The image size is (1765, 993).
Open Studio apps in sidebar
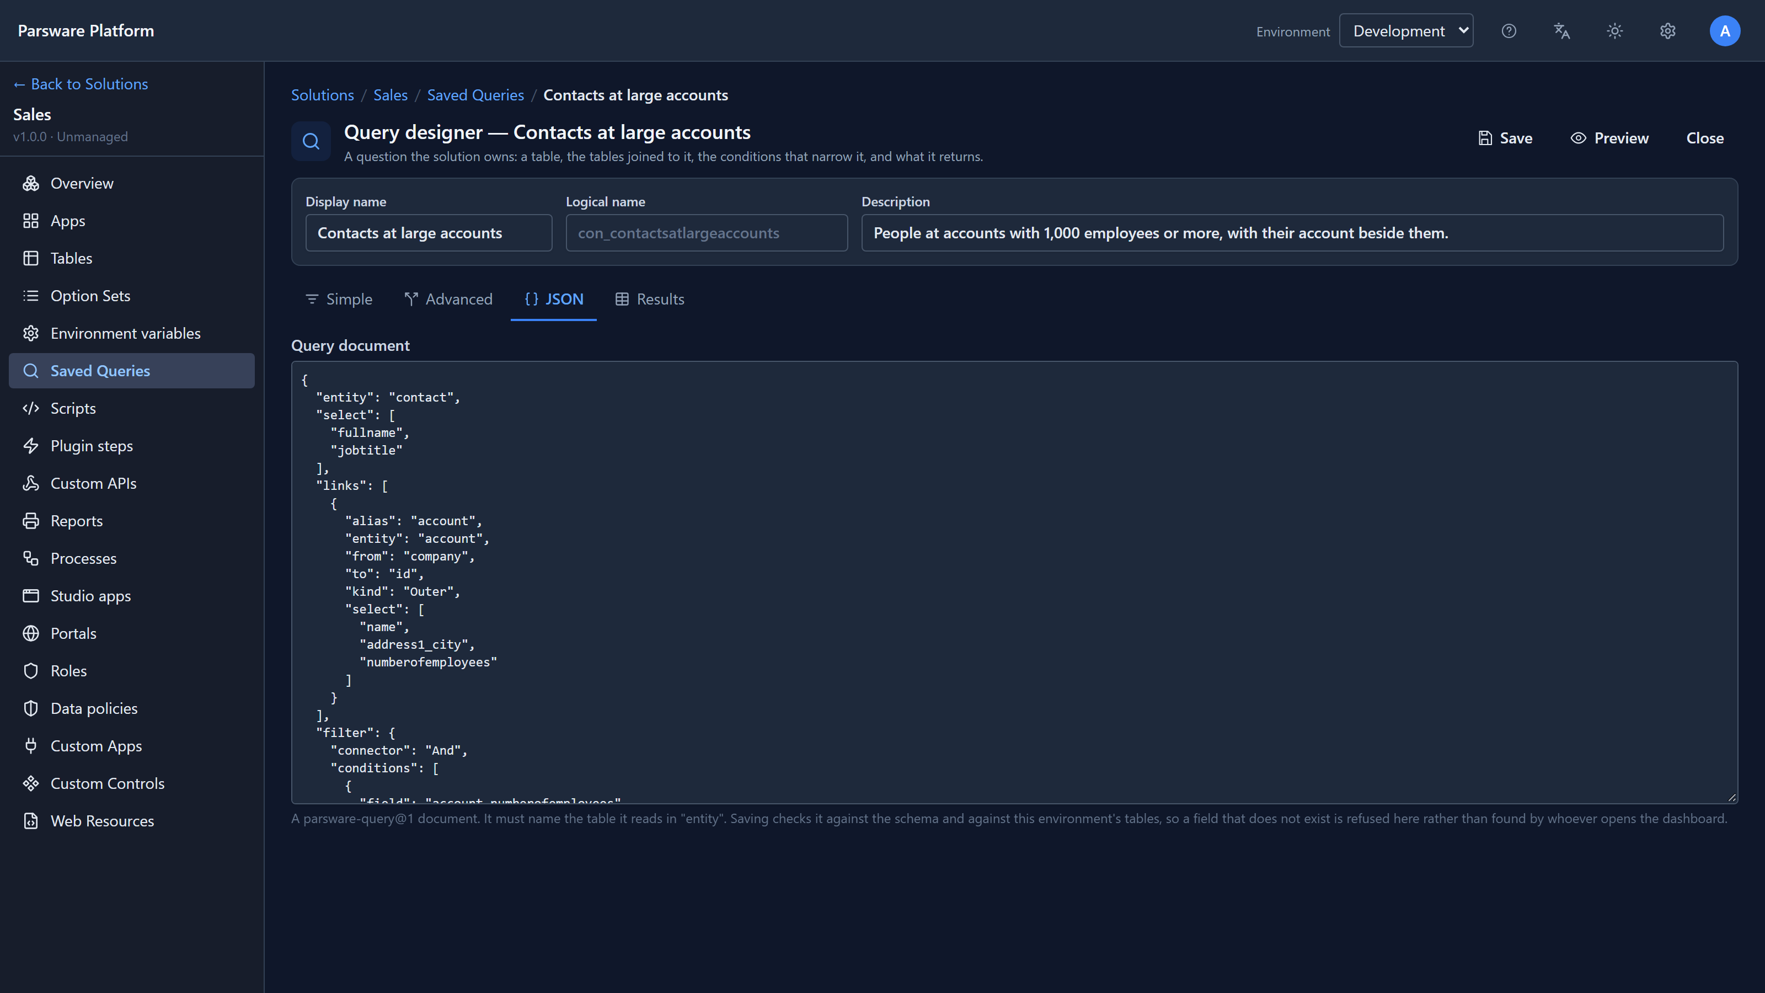point(132,596)
